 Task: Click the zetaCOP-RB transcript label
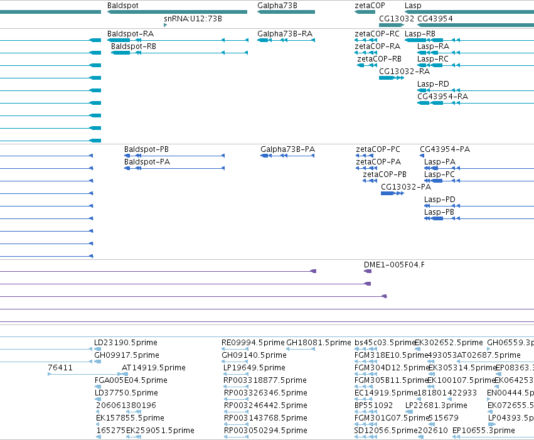pos(379,59)
